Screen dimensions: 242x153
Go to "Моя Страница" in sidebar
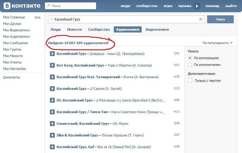click(14, 17)
